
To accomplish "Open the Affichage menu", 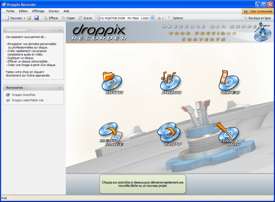I will coord(38,11).
